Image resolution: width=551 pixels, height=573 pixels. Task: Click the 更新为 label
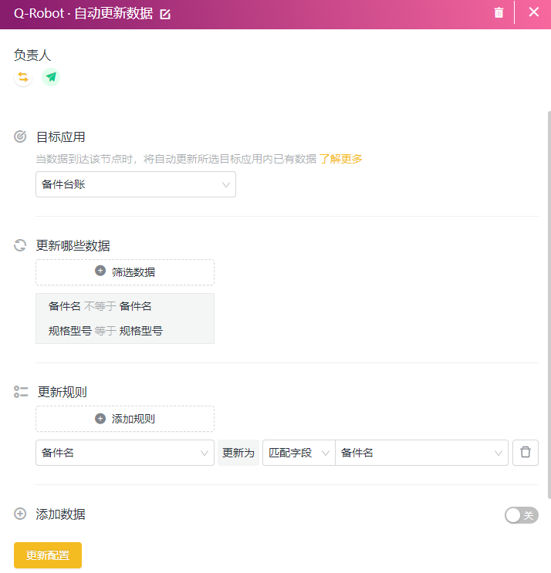click(x=238, y=453)
